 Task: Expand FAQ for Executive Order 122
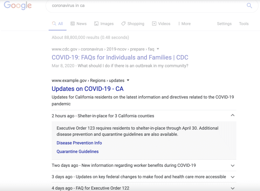[x=233, y=188]
